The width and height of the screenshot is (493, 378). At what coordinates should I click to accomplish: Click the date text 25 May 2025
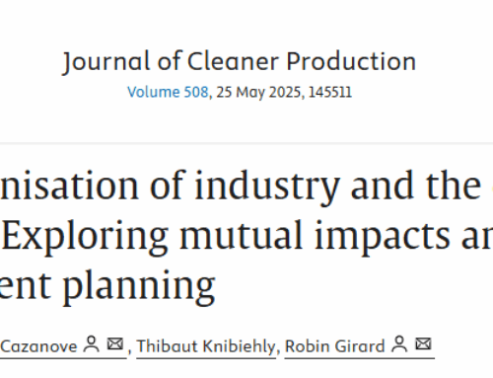(258, 92)
